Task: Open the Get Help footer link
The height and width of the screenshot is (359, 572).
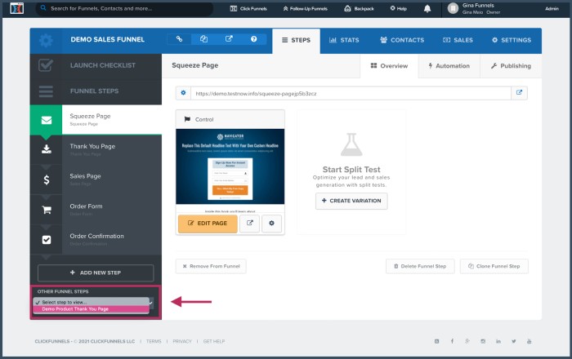Action: coord(214,342)
